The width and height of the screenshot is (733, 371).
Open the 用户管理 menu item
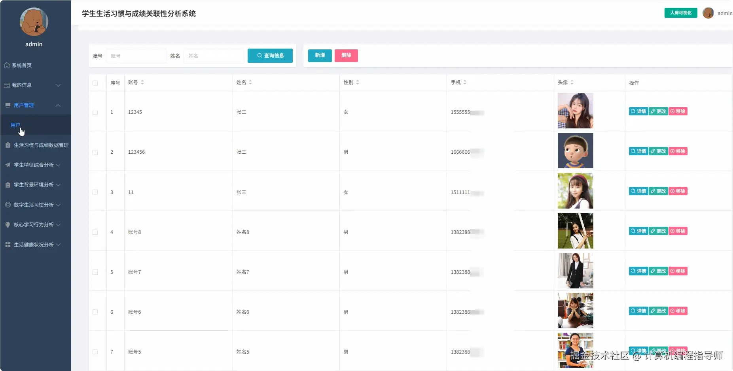36,105
